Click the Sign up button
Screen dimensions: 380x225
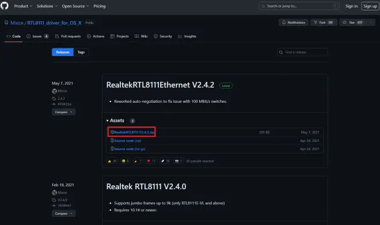pyautogui.click(x=370, y=6)
